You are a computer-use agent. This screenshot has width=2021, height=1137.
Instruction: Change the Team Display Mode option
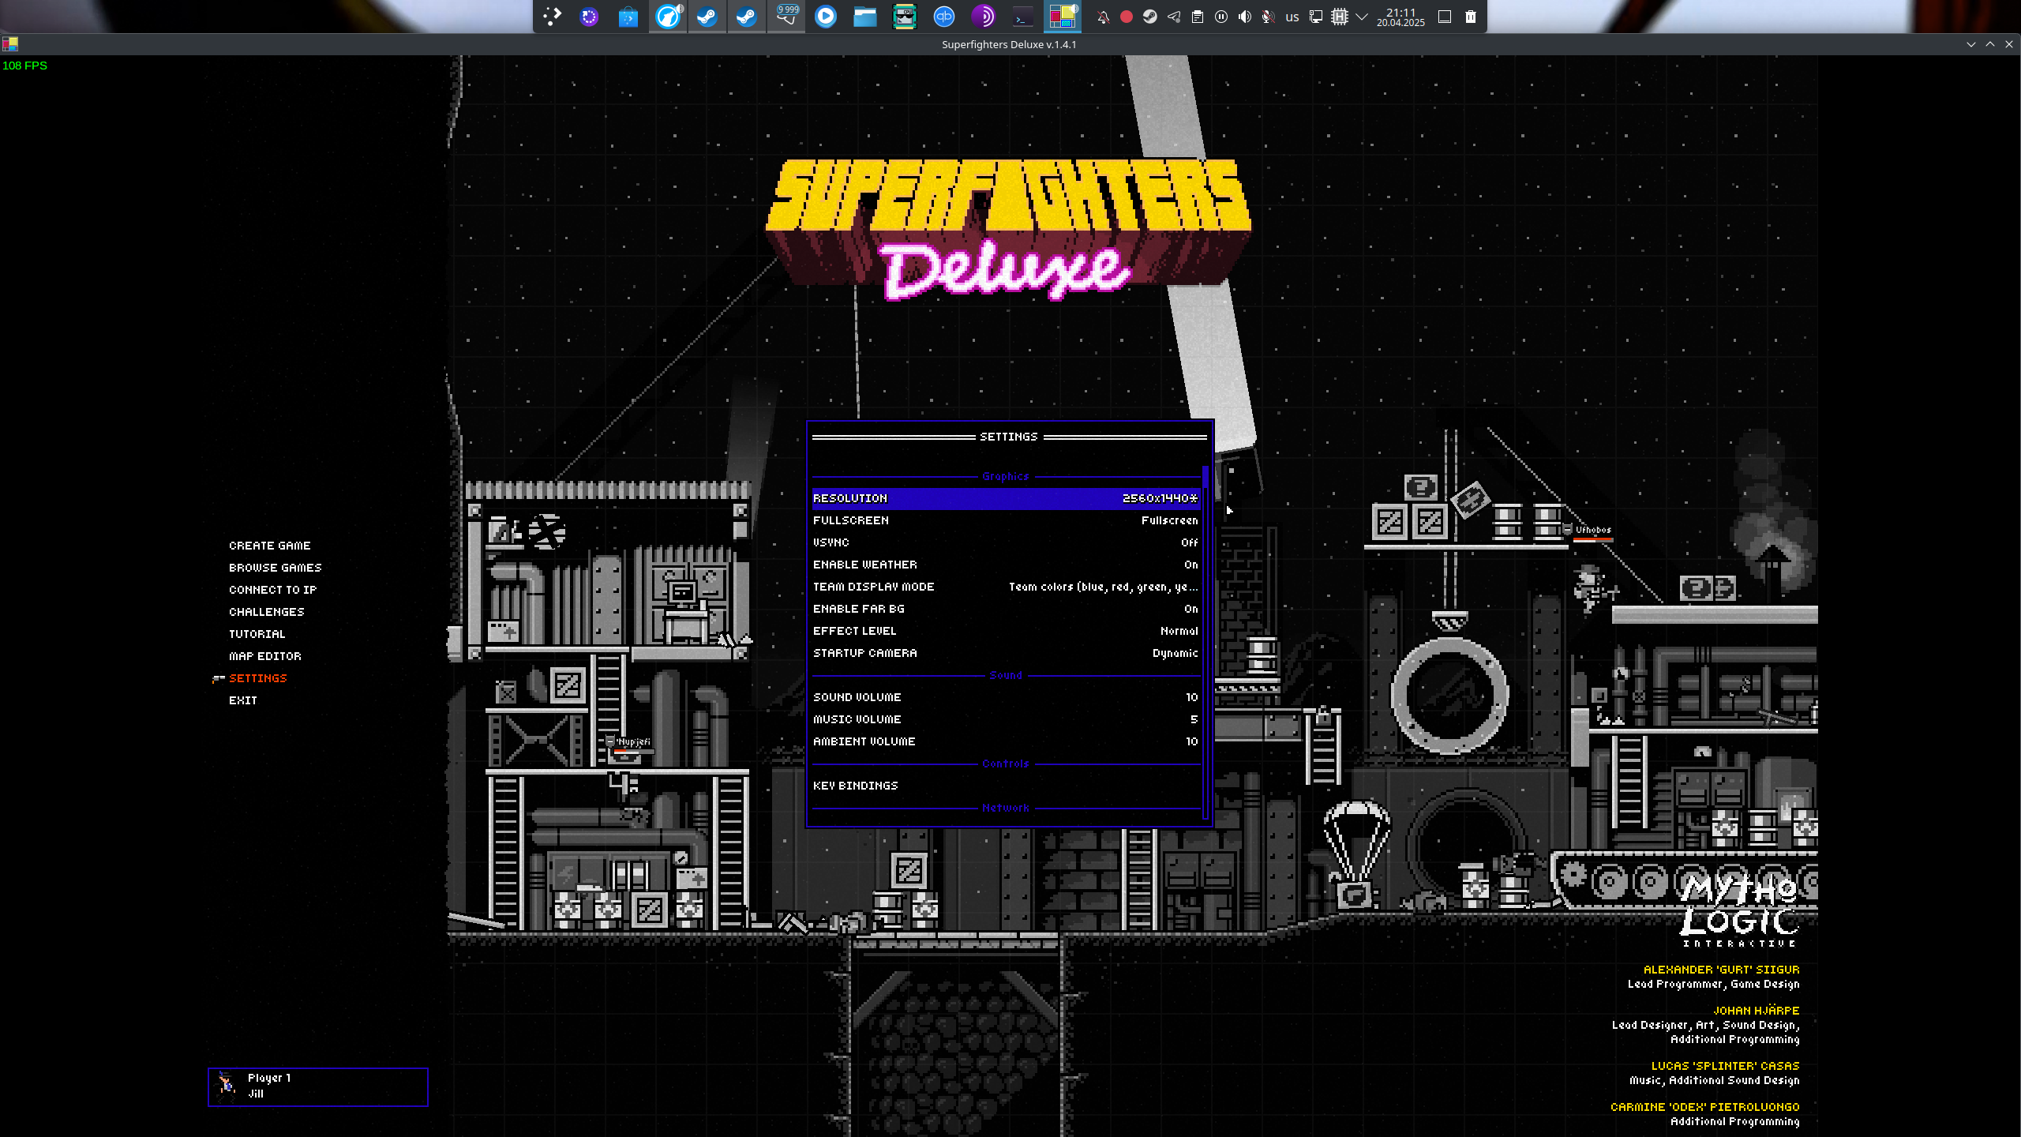pos(1005,587)
